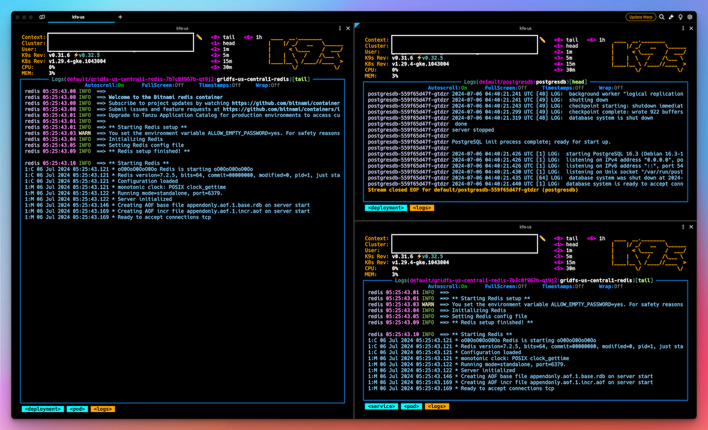Open the three-dot menu in the postgresdb pane
708x430 pixels.
[x=683, y=28]
